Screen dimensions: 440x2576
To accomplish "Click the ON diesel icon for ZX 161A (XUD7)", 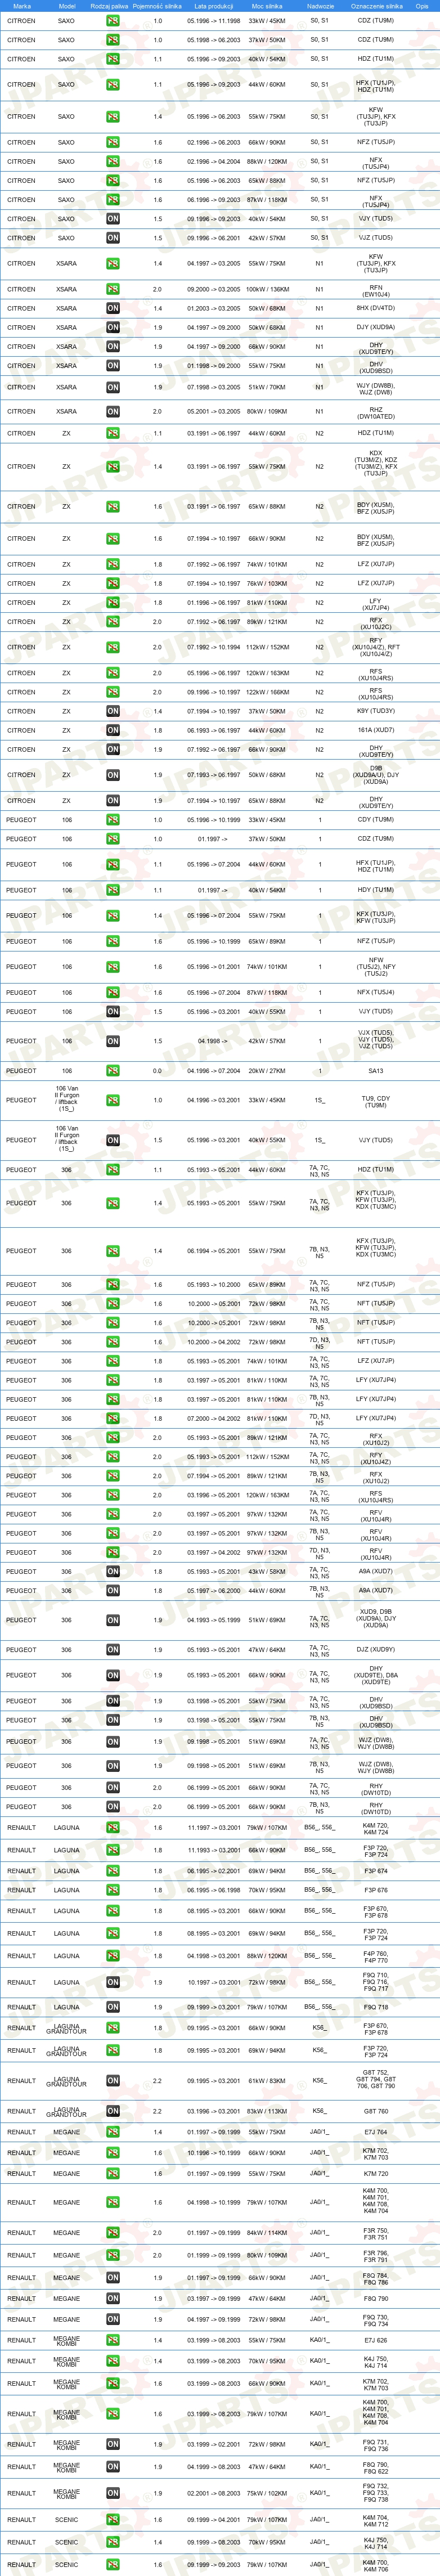I will tap(113, 730).
